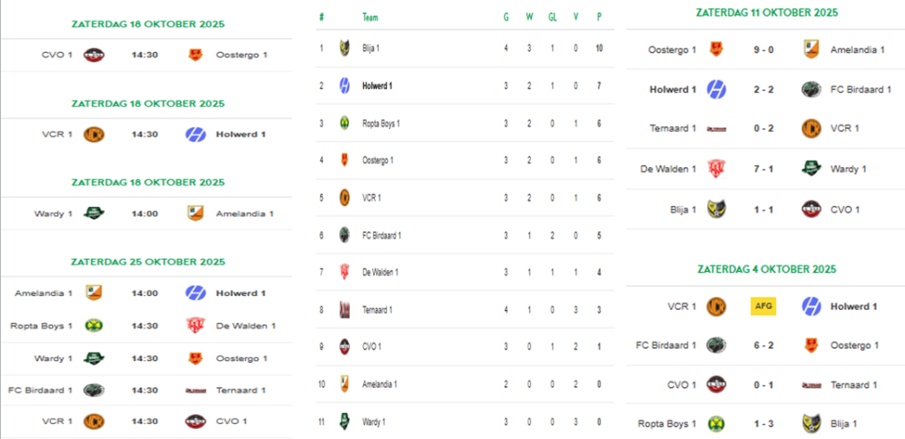
Task: Click the Zaterdag 25 Oktober 2025 heading
Action: click(148, 261)
